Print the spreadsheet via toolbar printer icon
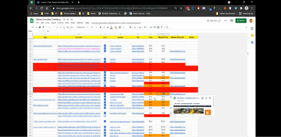The image size is (281, 137). tap(40, 27)
